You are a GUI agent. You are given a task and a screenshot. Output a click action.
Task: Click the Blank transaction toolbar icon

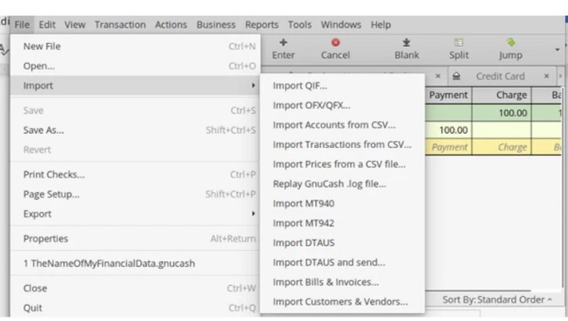pos(406,43)
